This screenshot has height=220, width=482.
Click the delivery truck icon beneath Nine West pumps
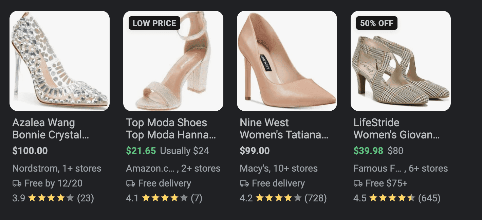point(244,183)
